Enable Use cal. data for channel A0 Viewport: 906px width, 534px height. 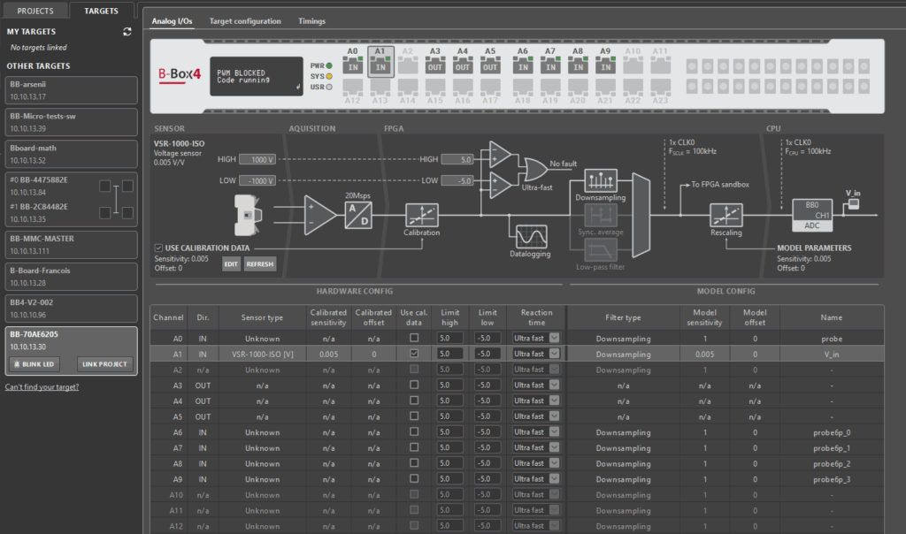tap(414, 338)
